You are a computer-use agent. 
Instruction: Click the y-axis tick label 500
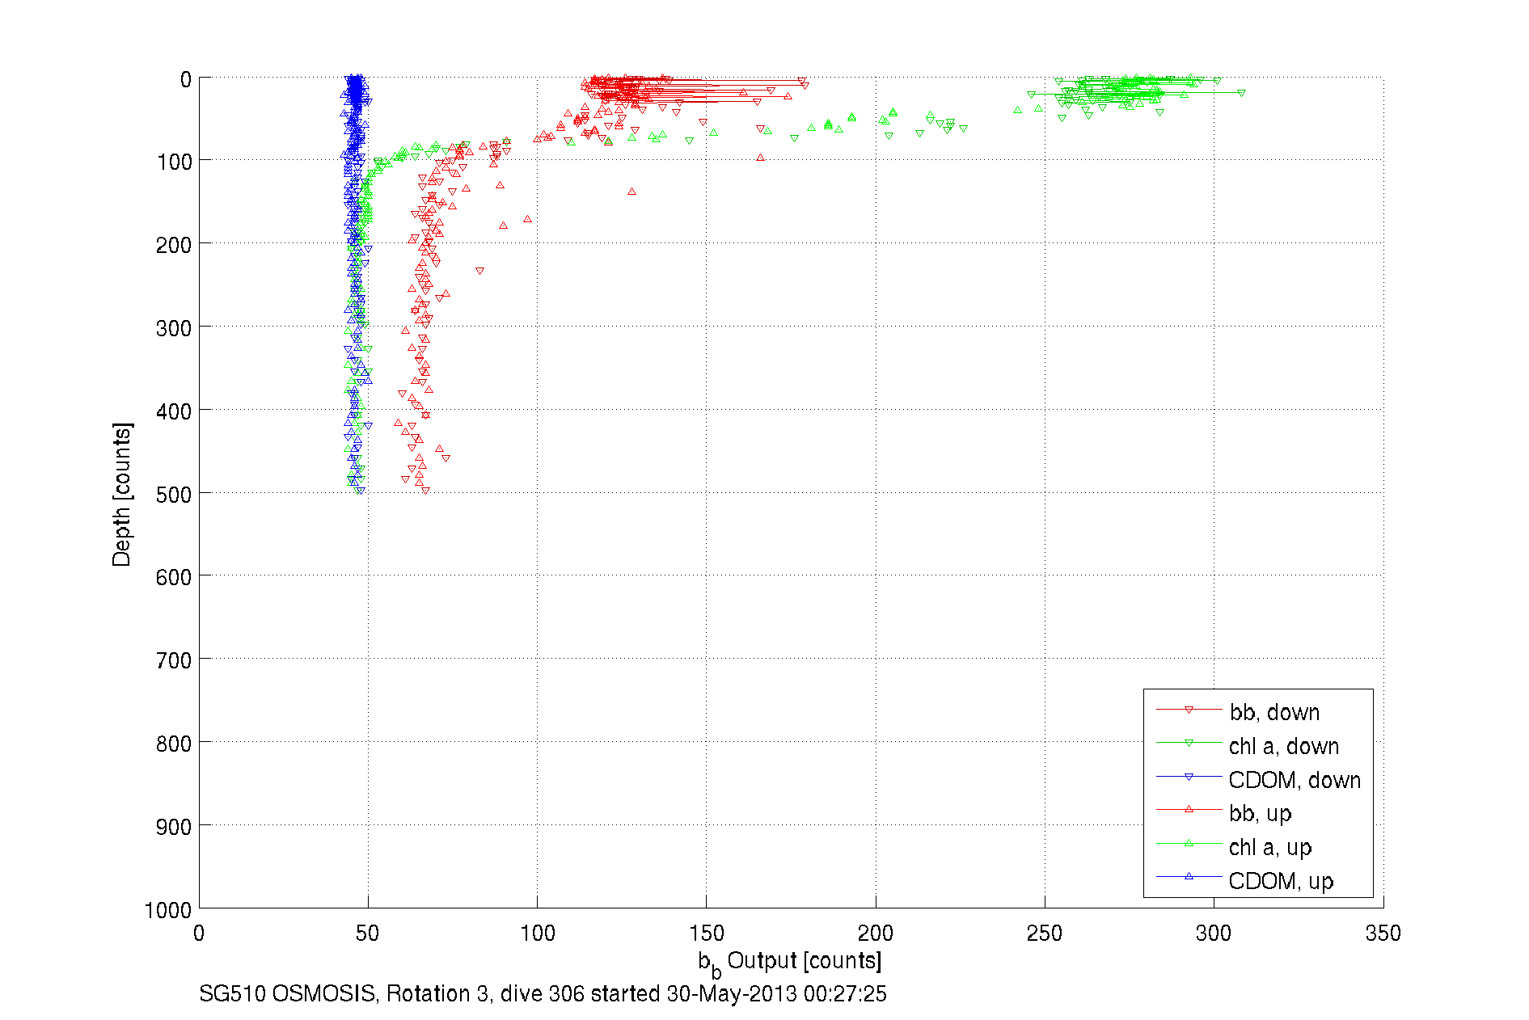(174, 495)
